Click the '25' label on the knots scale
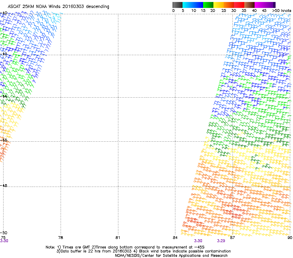 (x=224, y=11)
